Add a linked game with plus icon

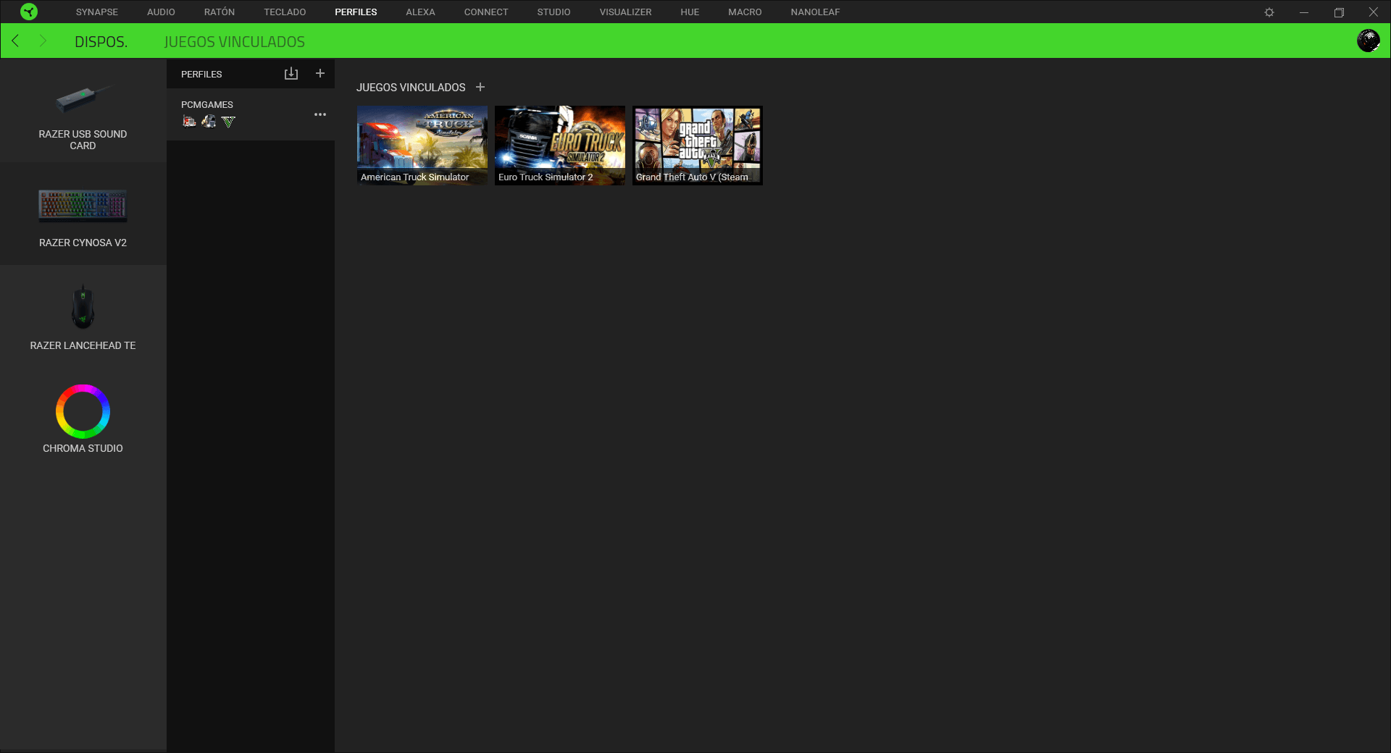[480, 87]
